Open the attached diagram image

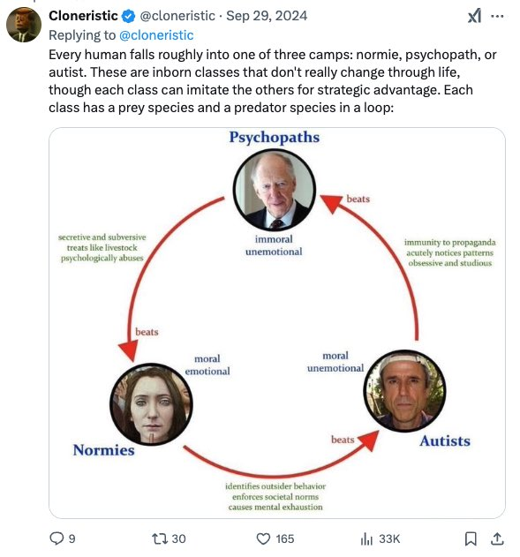coord(277,322)
